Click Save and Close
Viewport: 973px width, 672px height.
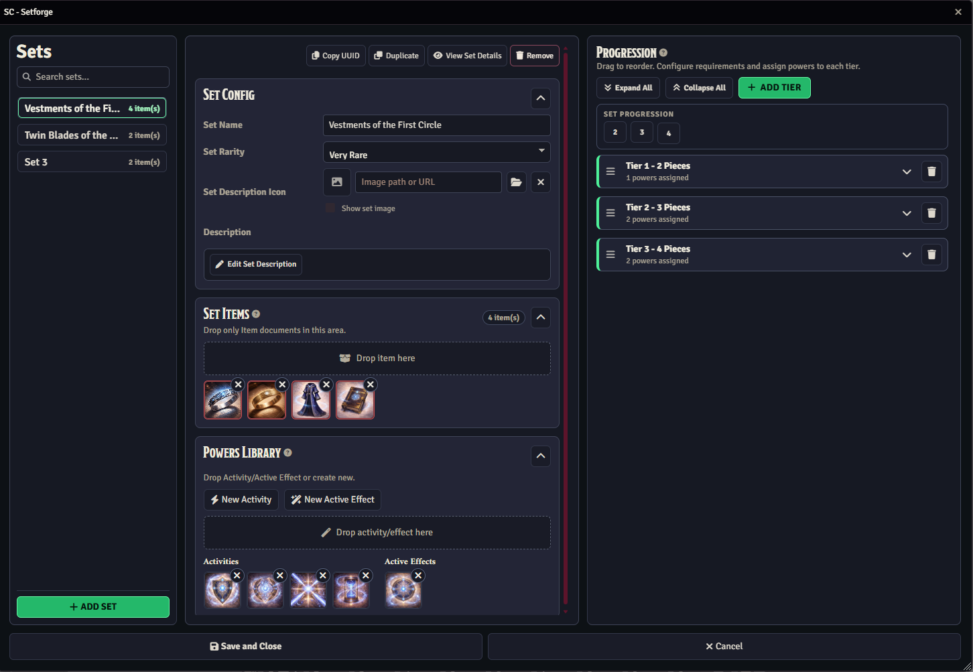246,647
